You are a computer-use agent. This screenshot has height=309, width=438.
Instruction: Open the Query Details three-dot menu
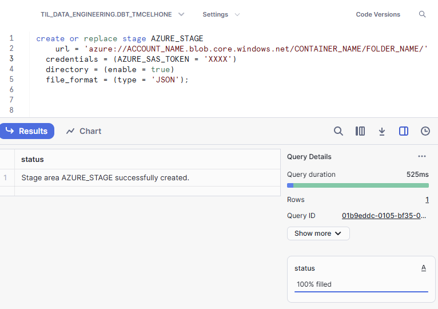(x=422, y=156)
